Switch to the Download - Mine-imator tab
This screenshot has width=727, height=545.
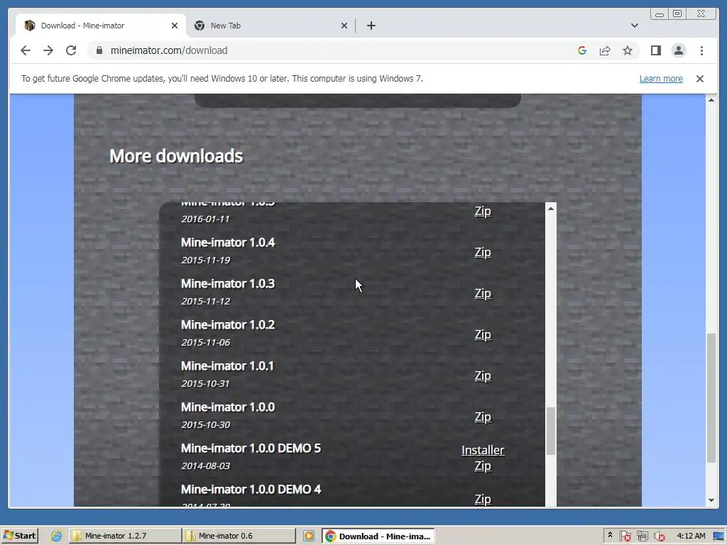[x=100, y=26]
